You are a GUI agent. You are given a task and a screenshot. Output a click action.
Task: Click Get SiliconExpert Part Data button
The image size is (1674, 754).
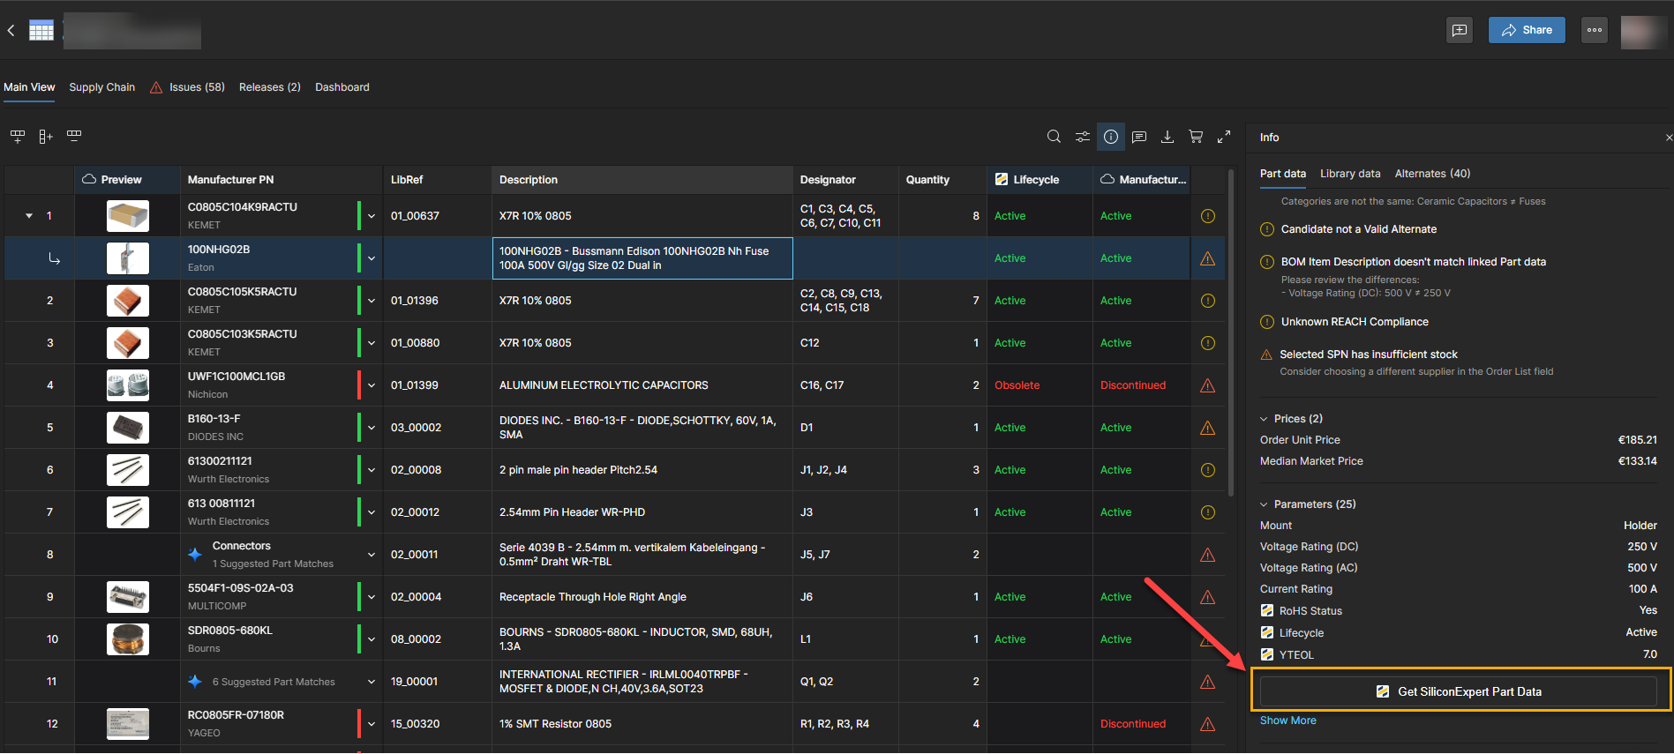[x=1459, y=691]
